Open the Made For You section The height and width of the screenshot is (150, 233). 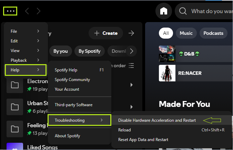click(x=184, y=104)
